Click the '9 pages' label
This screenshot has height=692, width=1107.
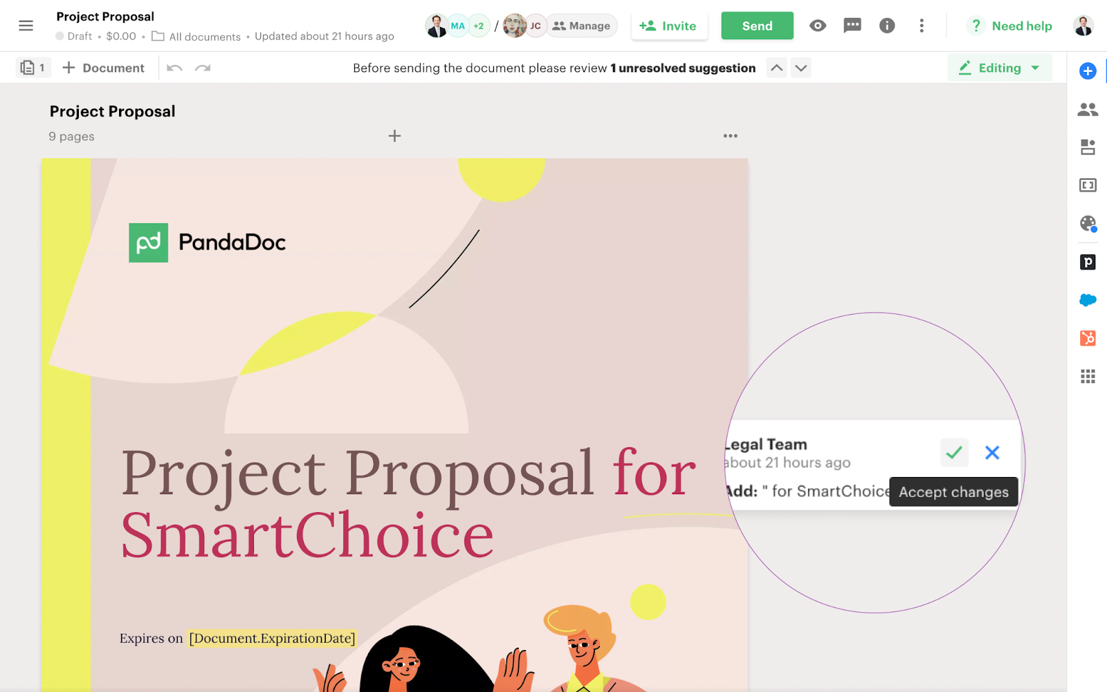pos(71,136)
